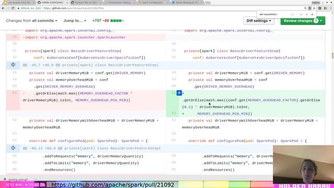
Task: Click 'KubernetesDriverSpecificConf' in the right pane
Action: coord(270,58)
